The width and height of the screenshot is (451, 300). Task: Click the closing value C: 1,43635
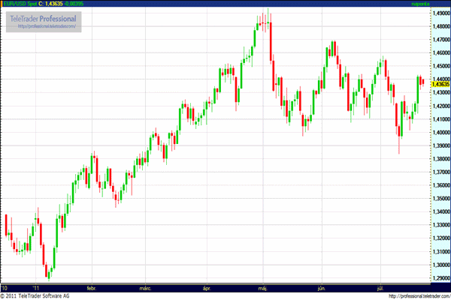(x=50, y=4)
